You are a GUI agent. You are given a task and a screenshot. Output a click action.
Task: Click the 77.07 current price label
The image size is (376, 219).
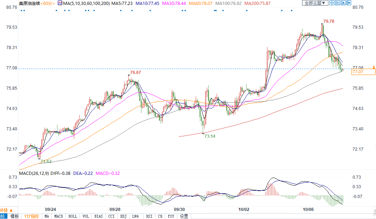(x=363, y=72)
